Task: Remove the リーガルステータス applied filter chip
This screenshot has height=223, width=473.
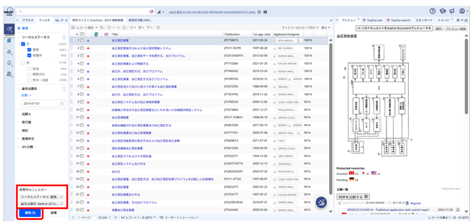Action: tap(61, 197)
